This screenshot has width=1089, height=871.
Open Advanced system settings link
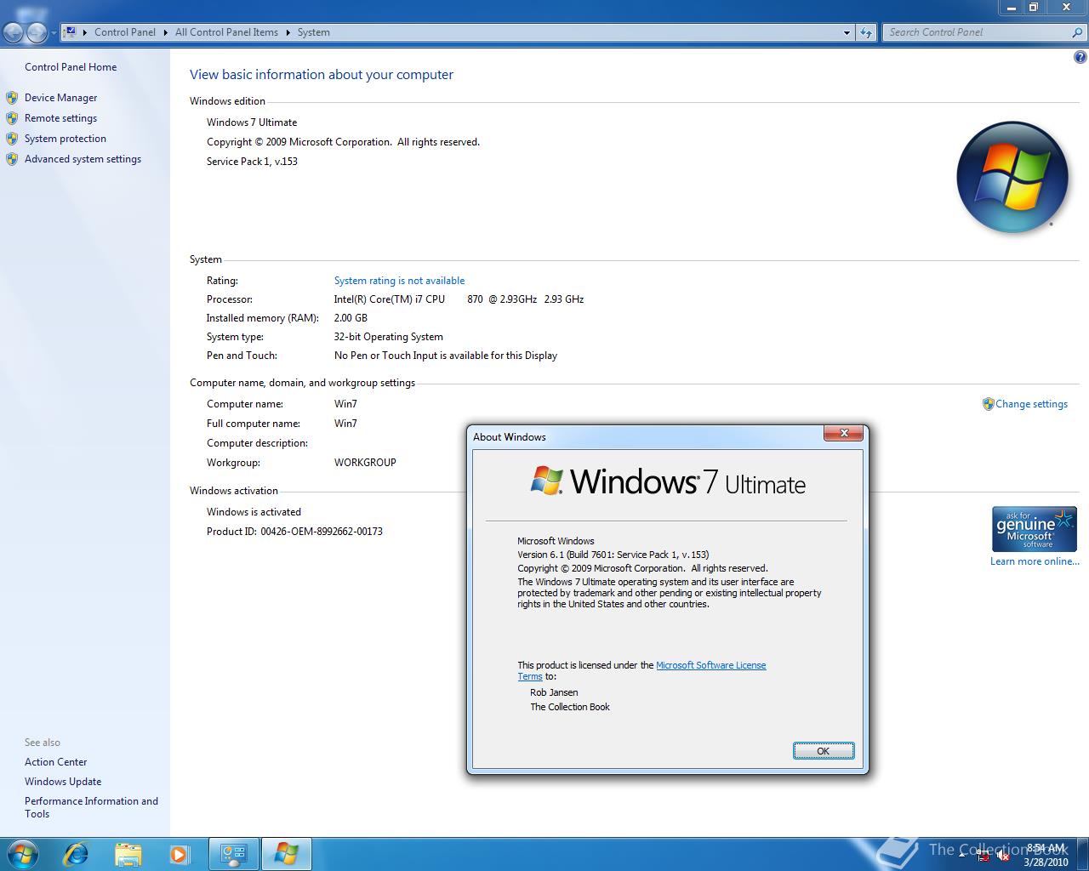click(83, 159)
